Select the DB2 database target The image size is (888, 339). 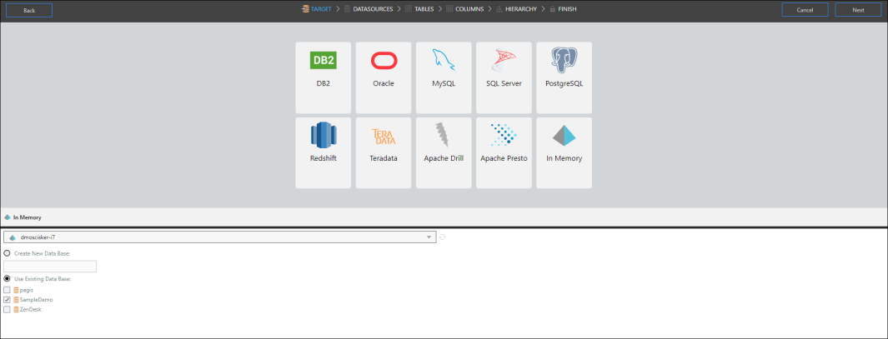point(323,77)
